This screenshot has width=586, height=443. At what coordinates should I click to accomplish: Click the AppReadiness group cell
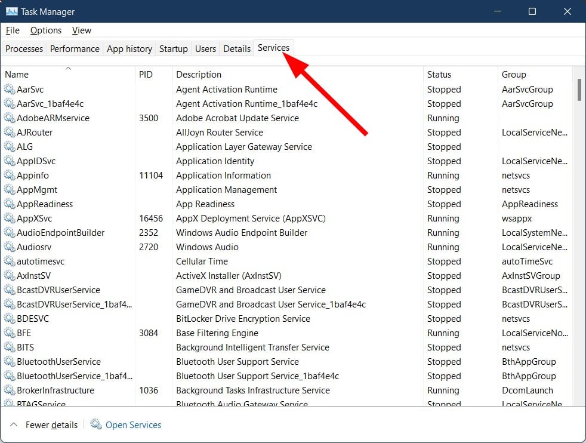pyautogui.click(x=529, y=204)
